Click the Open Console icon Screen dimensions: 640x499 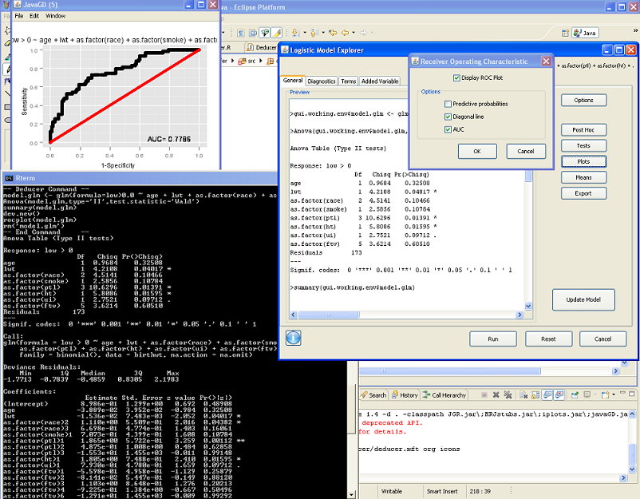(x=605, y=395)
